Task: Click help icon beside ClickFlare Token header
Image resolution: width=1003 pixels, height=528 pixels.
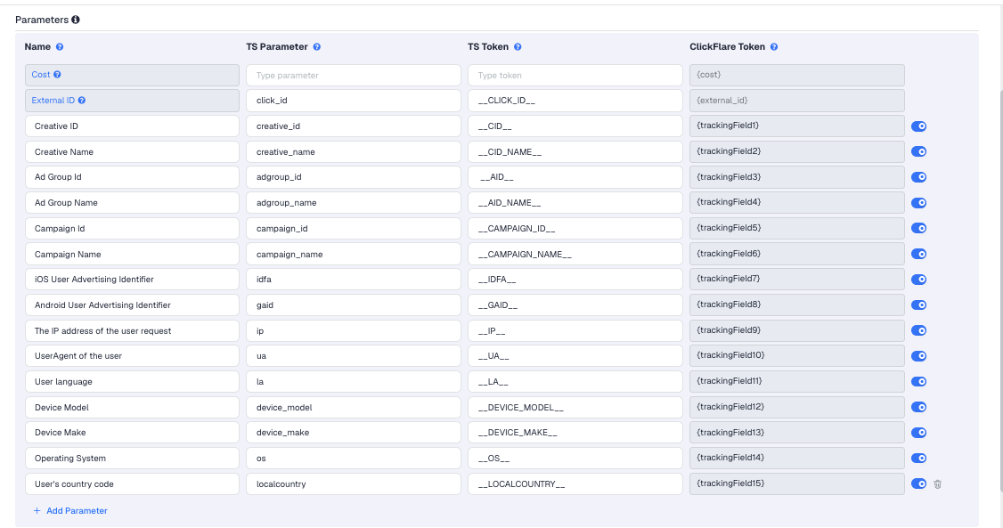Action: pyautogui.click(x=774, y=46)
